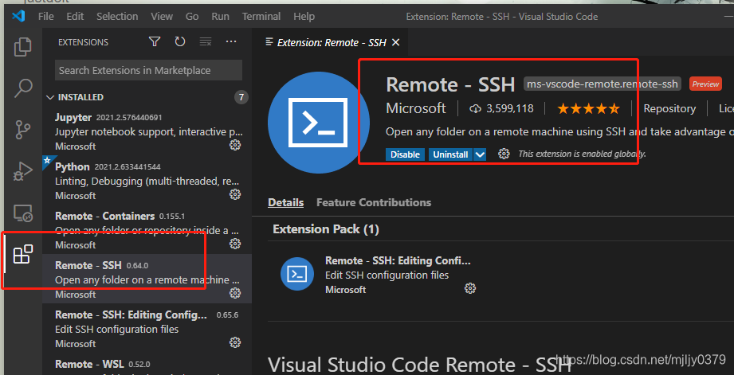
Task: Click the Extension Pack (1) heading
Action: point(326,229)
